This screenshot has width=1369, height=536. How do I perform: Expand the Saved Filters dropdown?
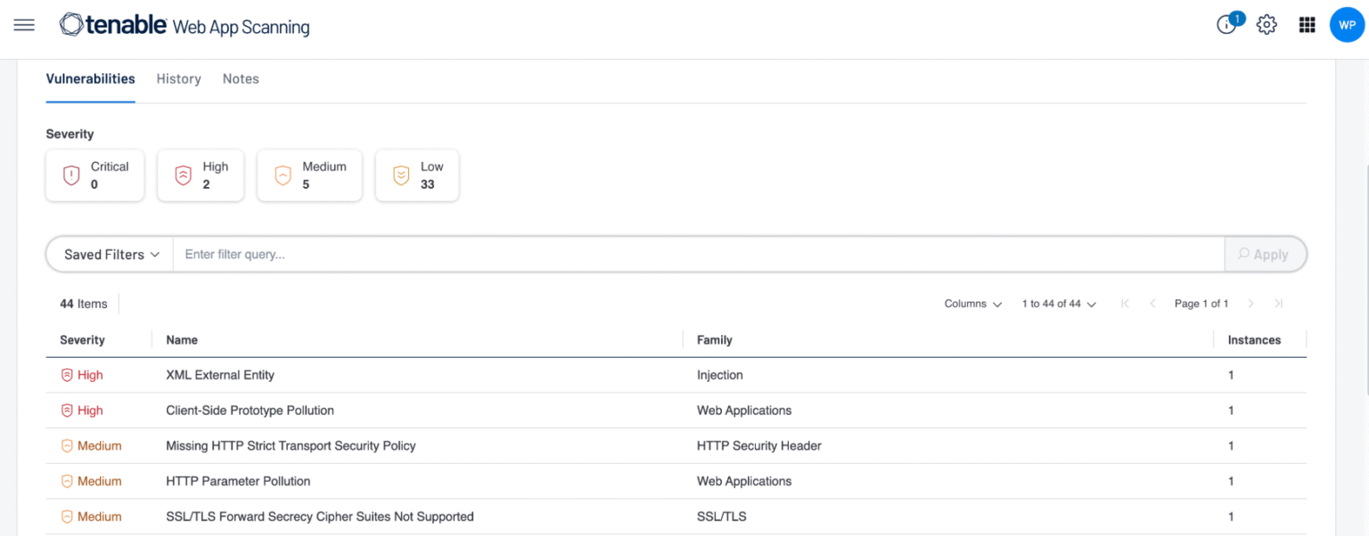pyautogui.click(x=111, y=255)
